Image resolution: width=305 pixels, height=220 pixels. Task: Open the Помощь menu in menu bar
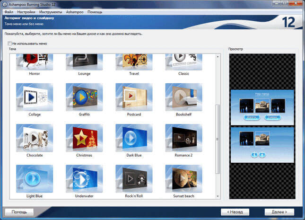95,12
